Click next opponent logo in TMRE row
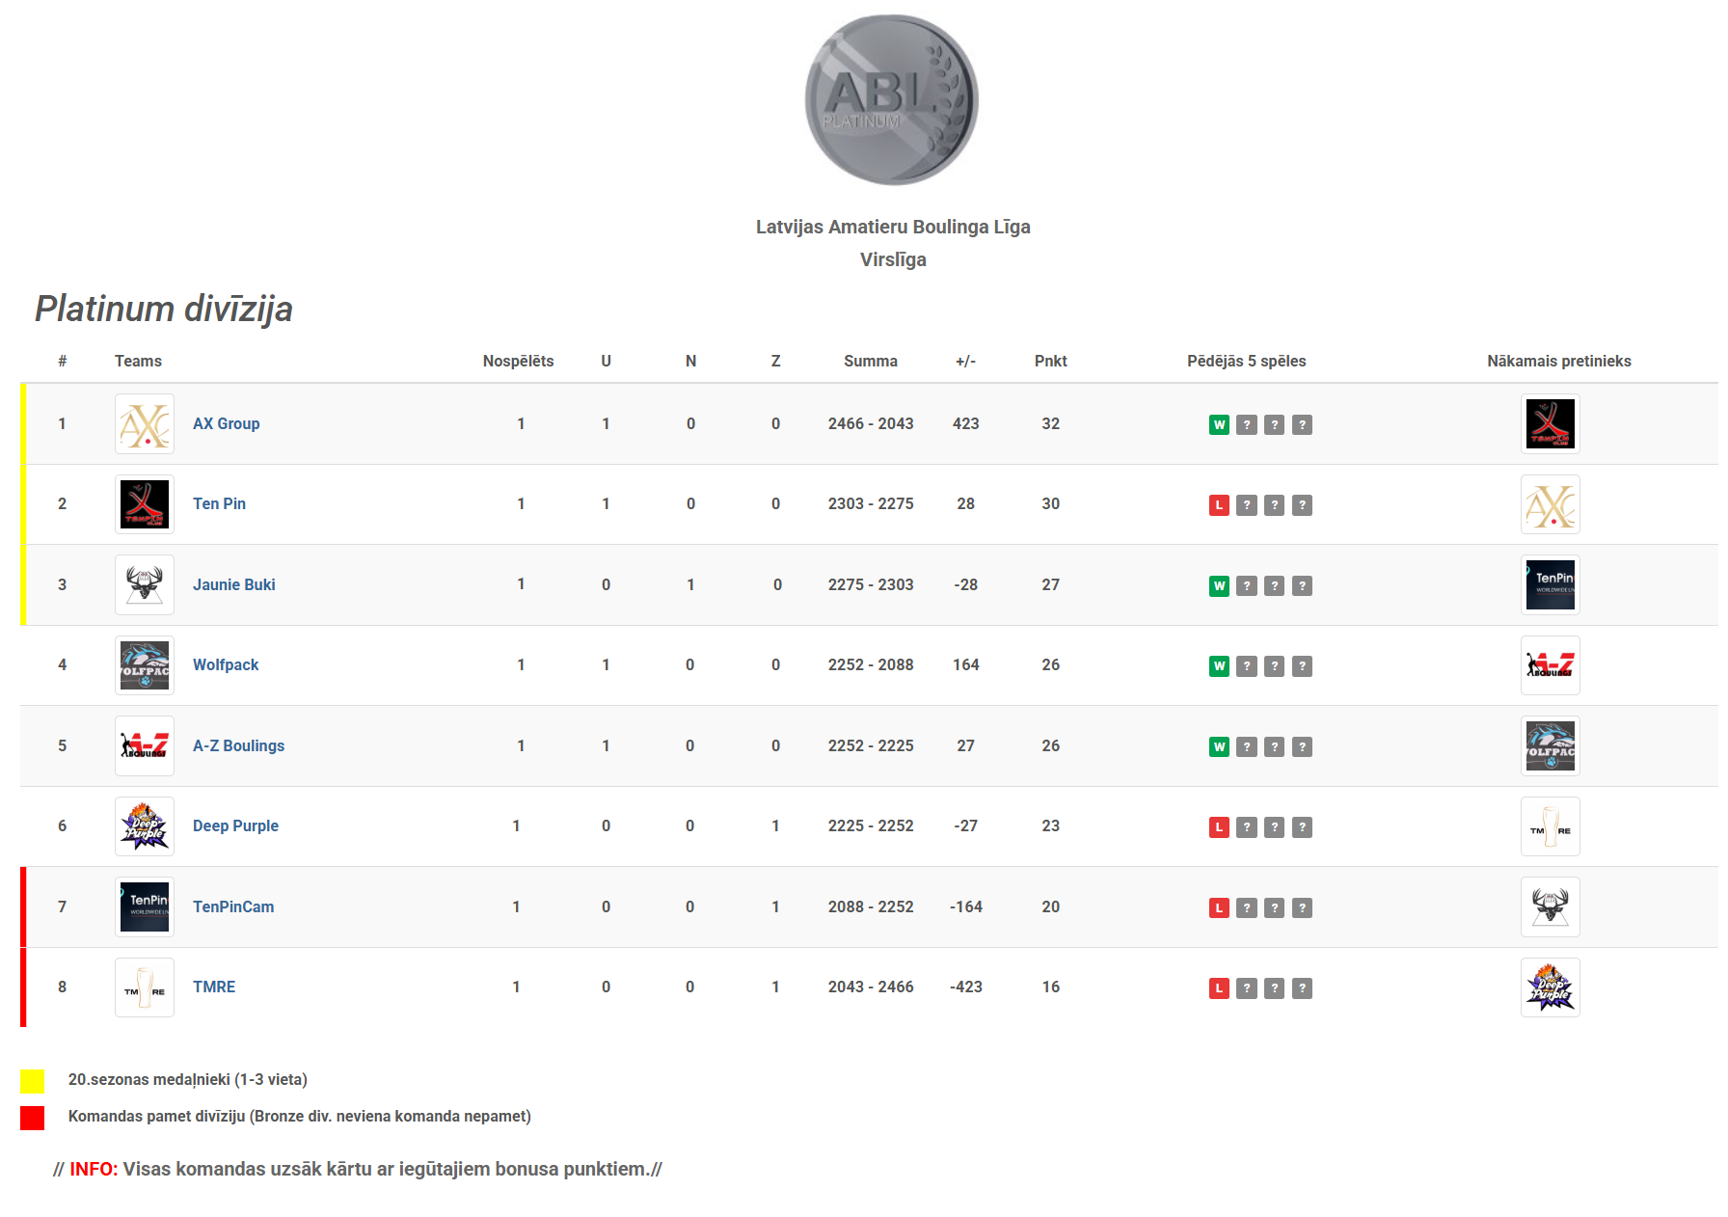The image size is (1728, 1217). (x=1550, y=987)
